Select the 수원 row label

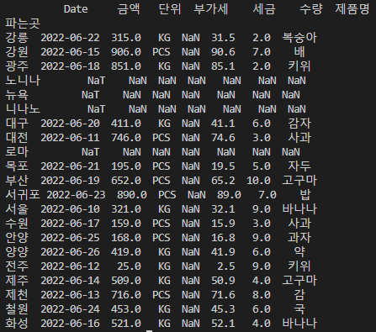[17, 224]
